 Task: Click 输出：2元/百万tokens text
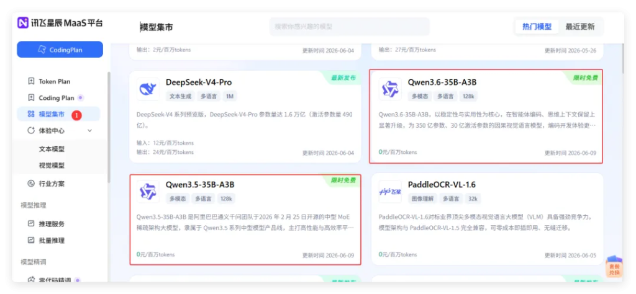click(x=163, y=50)
